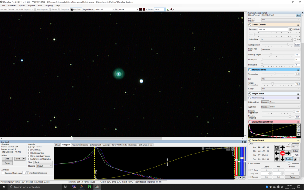The image size is (304, 190).
Task: Click the crosshair target icon in Scope Controls
Action: pyautogui.click(x=277, y=159)
